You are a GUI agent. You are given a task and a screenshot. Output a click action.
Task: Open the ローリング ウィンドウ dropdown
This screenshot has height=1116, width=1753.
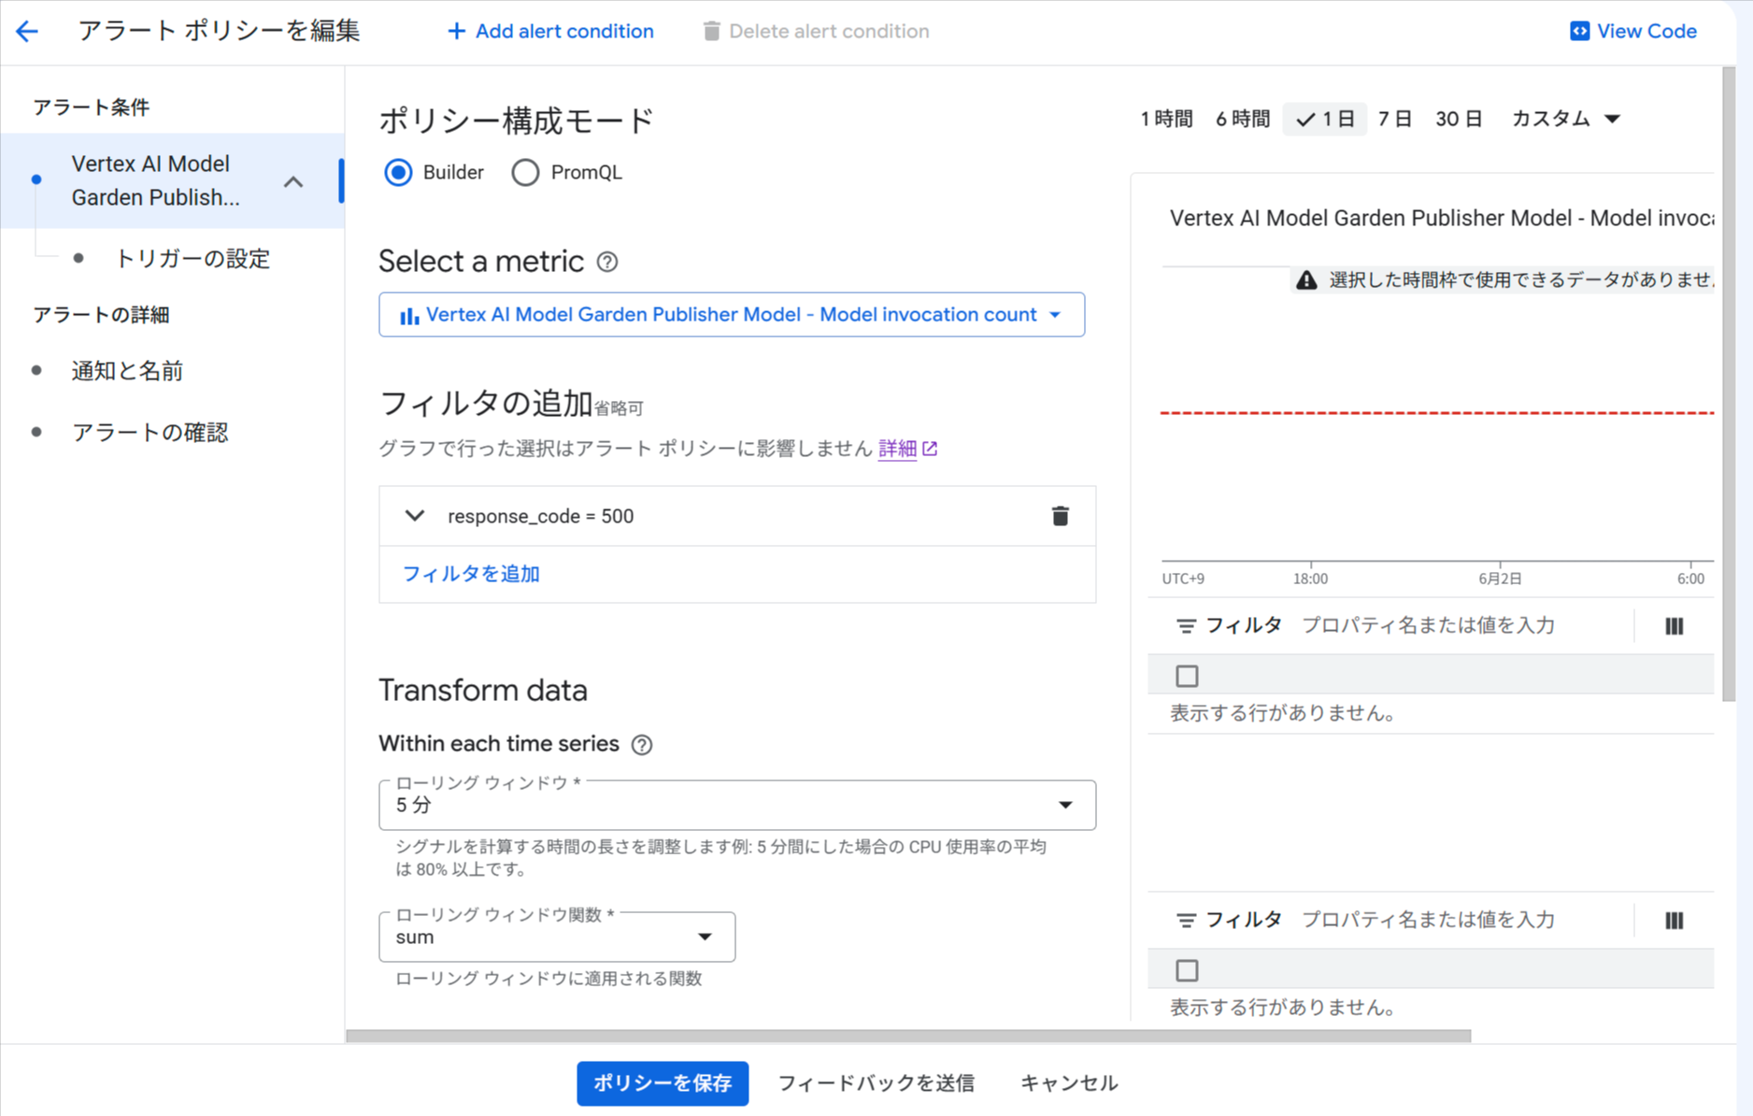point(737,805)
